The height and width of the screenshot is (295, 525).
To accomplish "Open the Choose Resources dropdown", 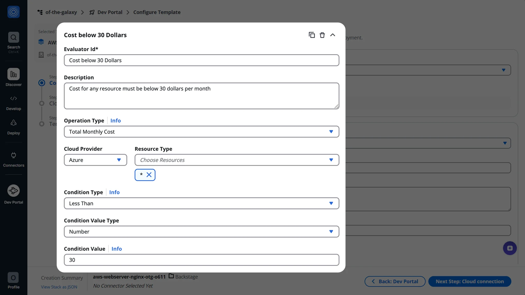I will (237, 160).
